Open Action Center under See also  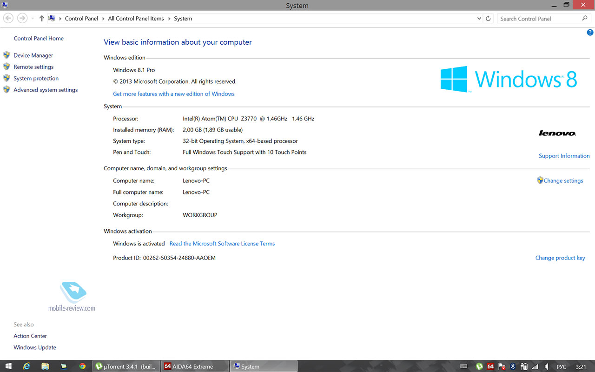point(30,336)
